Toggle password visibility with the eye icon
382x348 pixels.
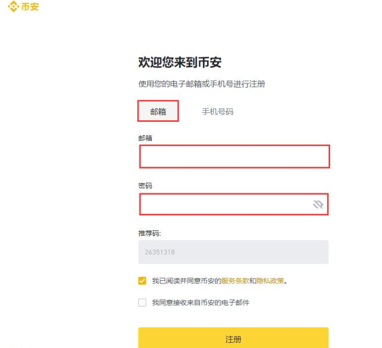pyautogui.click(x=318, y=204)
